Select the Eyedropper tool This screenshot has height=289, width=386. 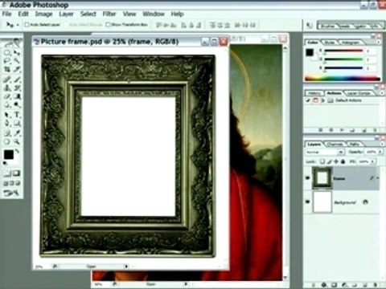coord(17,133)
